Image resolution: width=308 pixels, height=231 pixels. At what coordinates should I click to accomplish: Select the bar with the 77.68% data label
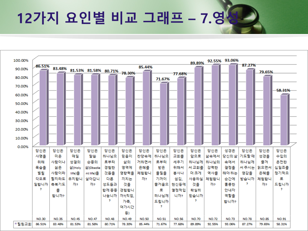(x=180, y=112)
